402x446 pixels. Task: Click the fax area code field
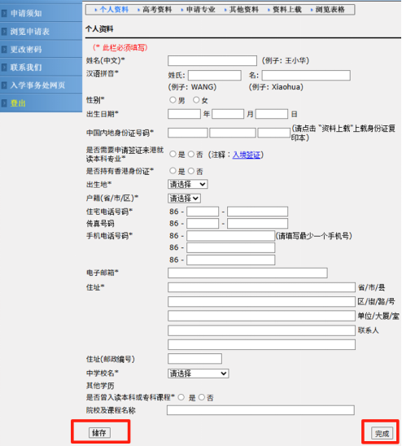click(x=203, y=224)
